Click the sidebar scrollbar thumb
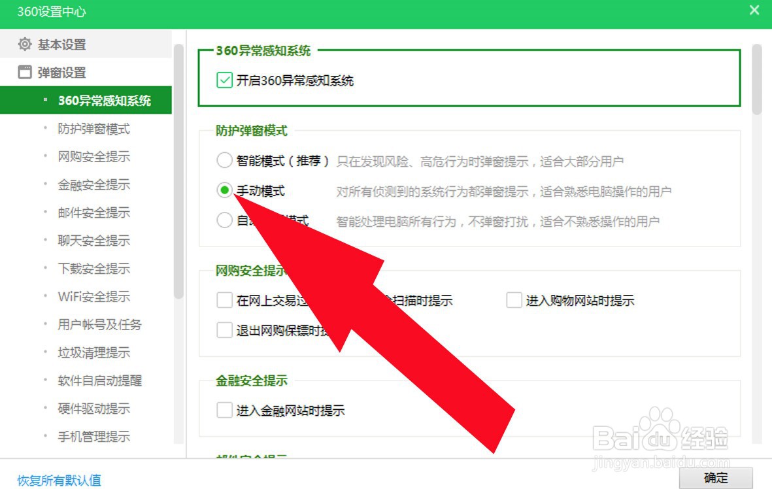This screenshot has height=489, width=772. click(x=178, y=171)
